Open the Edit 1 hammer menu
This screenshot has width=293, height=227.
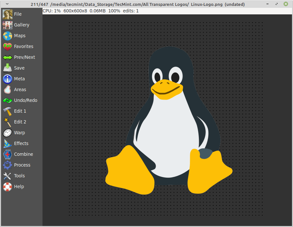pos(8,111)
